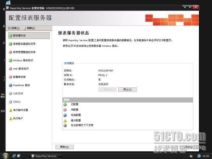The image size is (212, 159).
Task: Maximize the Reporting Services window
Action: click(x=190, y=7)
